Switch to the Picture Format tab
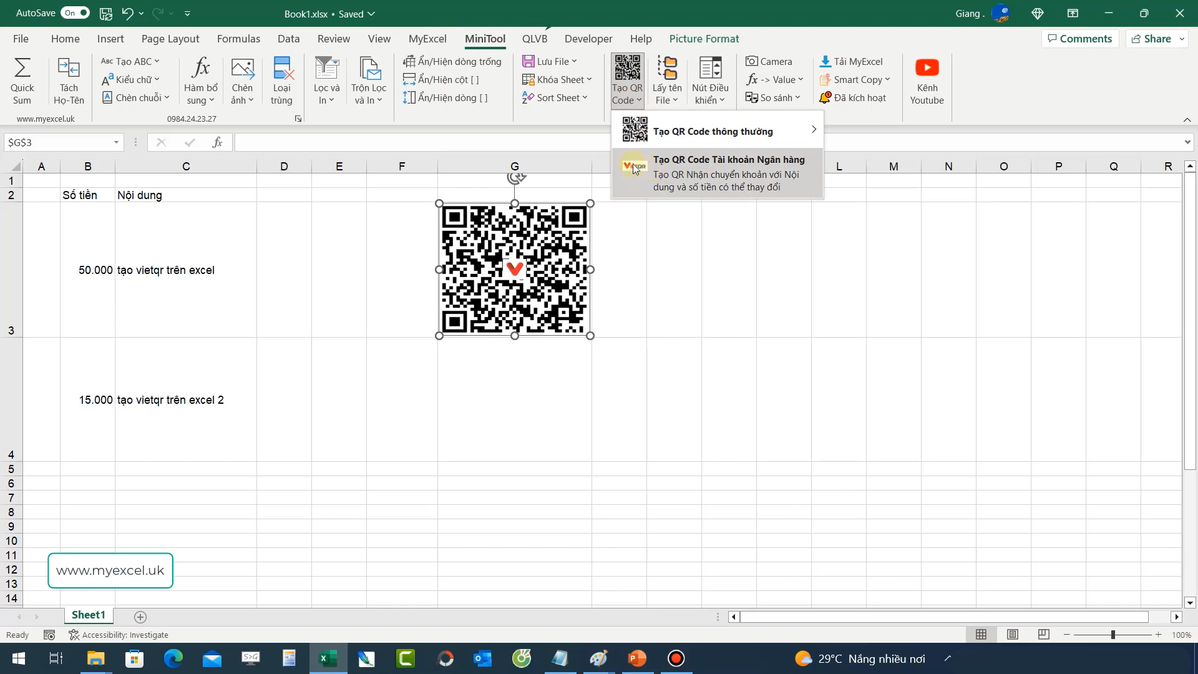This screenshot has width=1198, height=674. click(704, 38)
